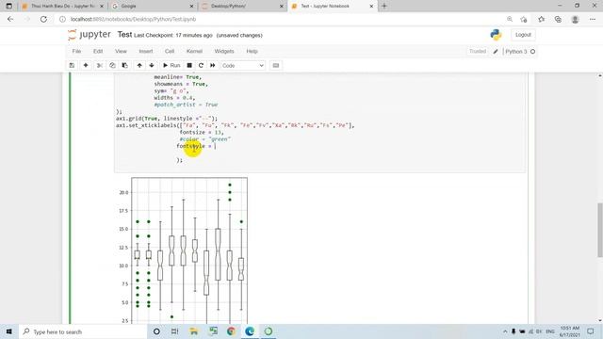Open the tab actions icon at far left of tab strip
This screenshot has width=603, height=339.
(8, 6)
